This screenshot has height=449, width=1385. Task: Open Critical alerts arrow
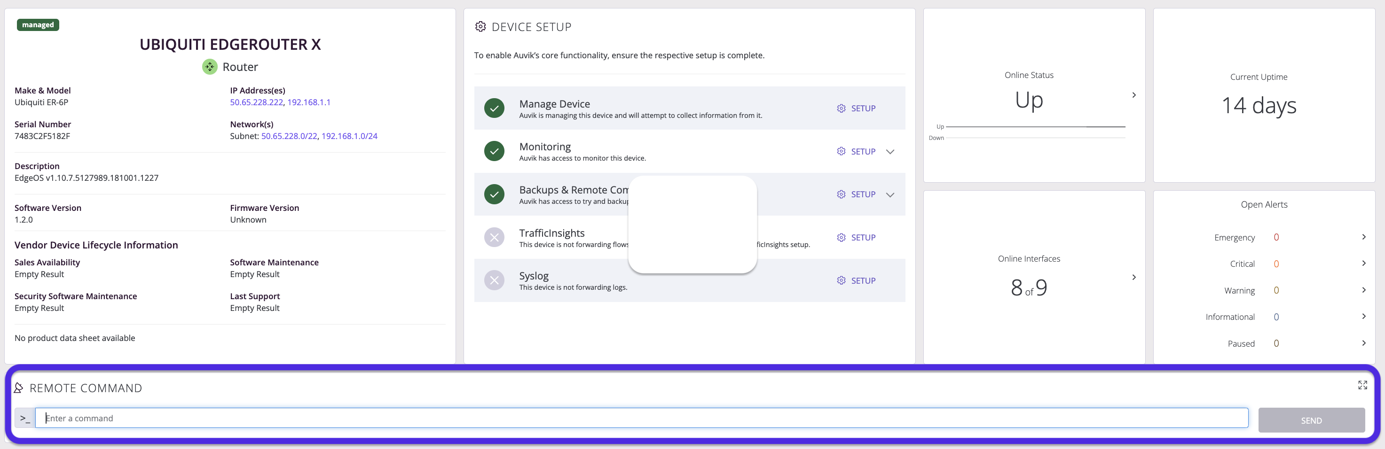tap(1363, 263)
